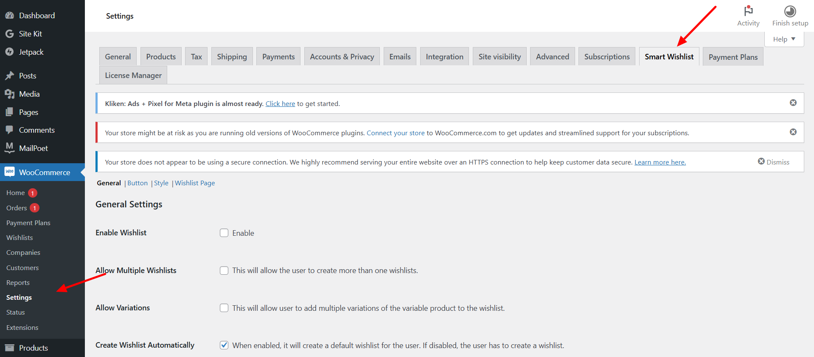This screenshot has height=357, width=814.
Task: Open the 'Learn more here.' link
Action: (660, 162)
